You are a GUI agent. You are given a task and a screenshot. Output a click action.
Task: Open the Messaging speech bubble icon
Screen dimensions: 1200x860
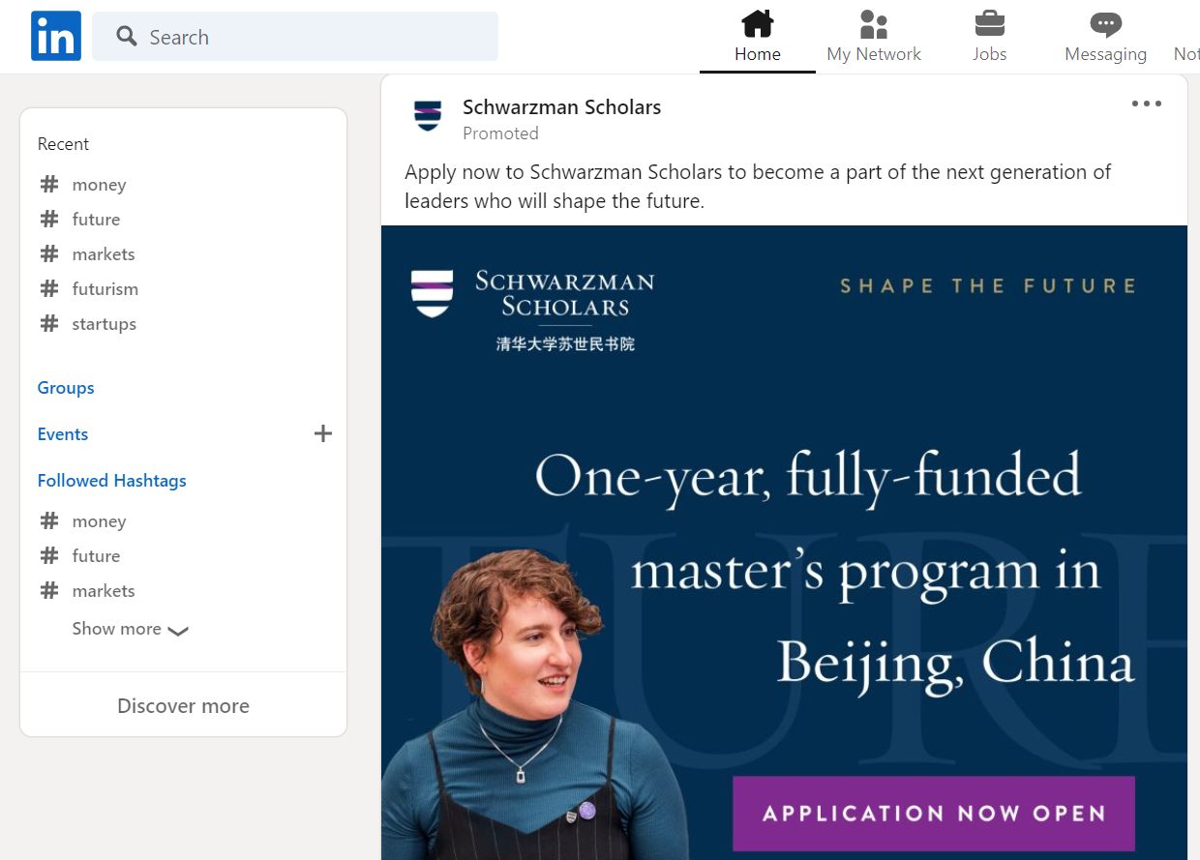click(x=1104, y=23)
